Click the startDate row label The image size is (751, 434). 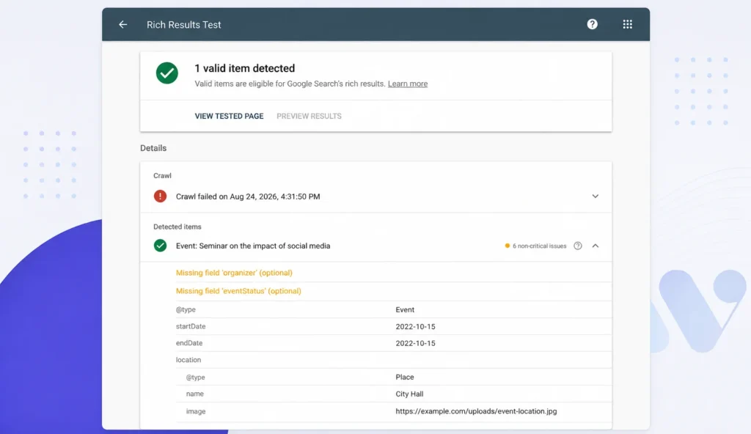[190, 326]
